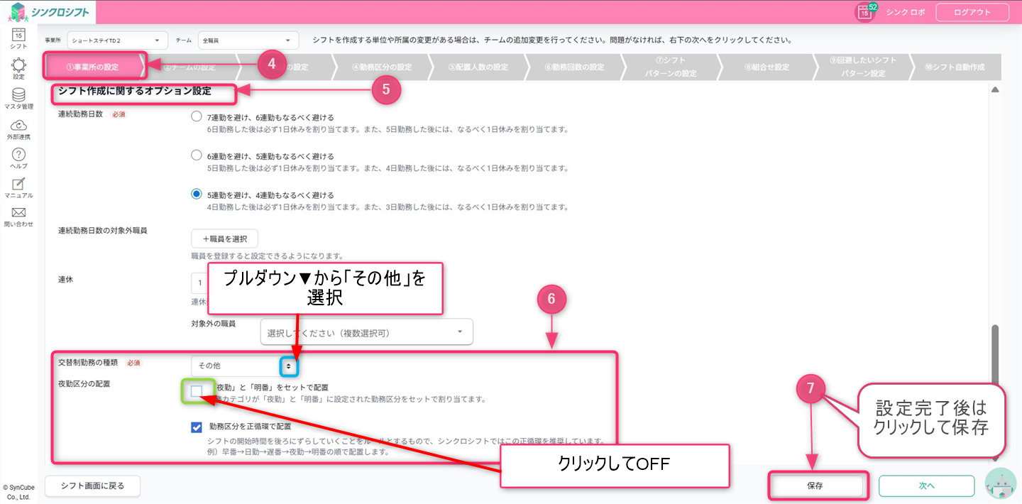Uncheck 勤務区分を正循環で配置 checkbox

[197, 427]
